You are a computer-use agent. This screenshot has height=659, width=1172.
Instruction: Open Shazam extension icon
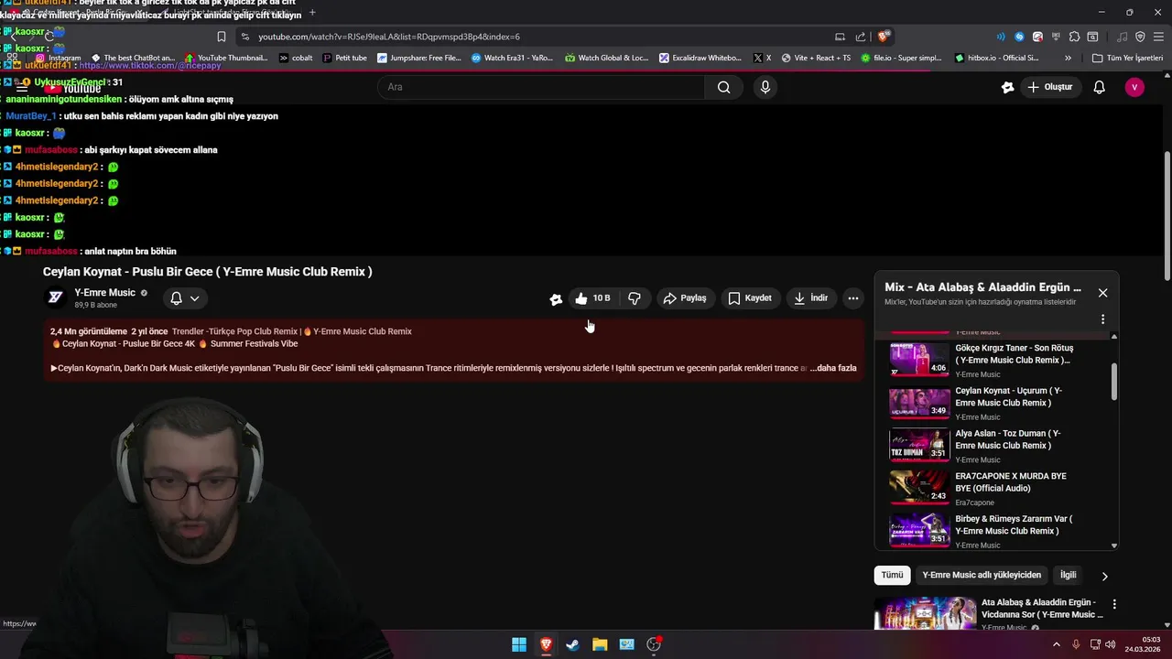pyautogui.click(x=1019, y=37)
